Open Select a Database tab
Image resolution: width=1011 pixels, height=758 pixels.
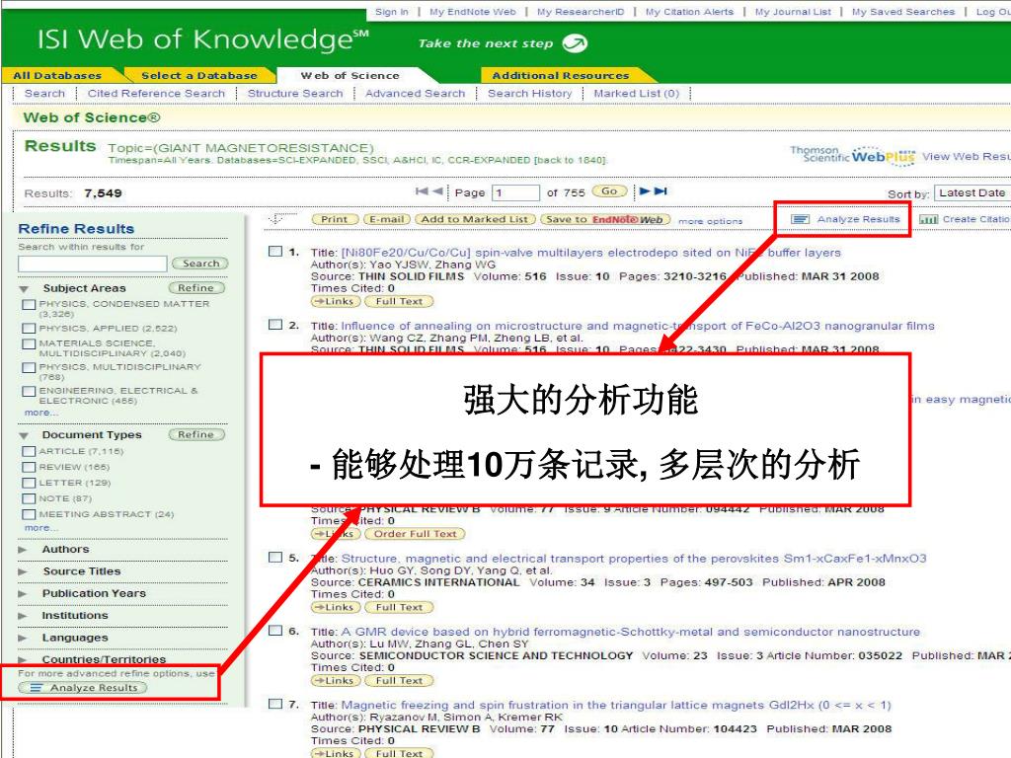(x=199, y=75)
